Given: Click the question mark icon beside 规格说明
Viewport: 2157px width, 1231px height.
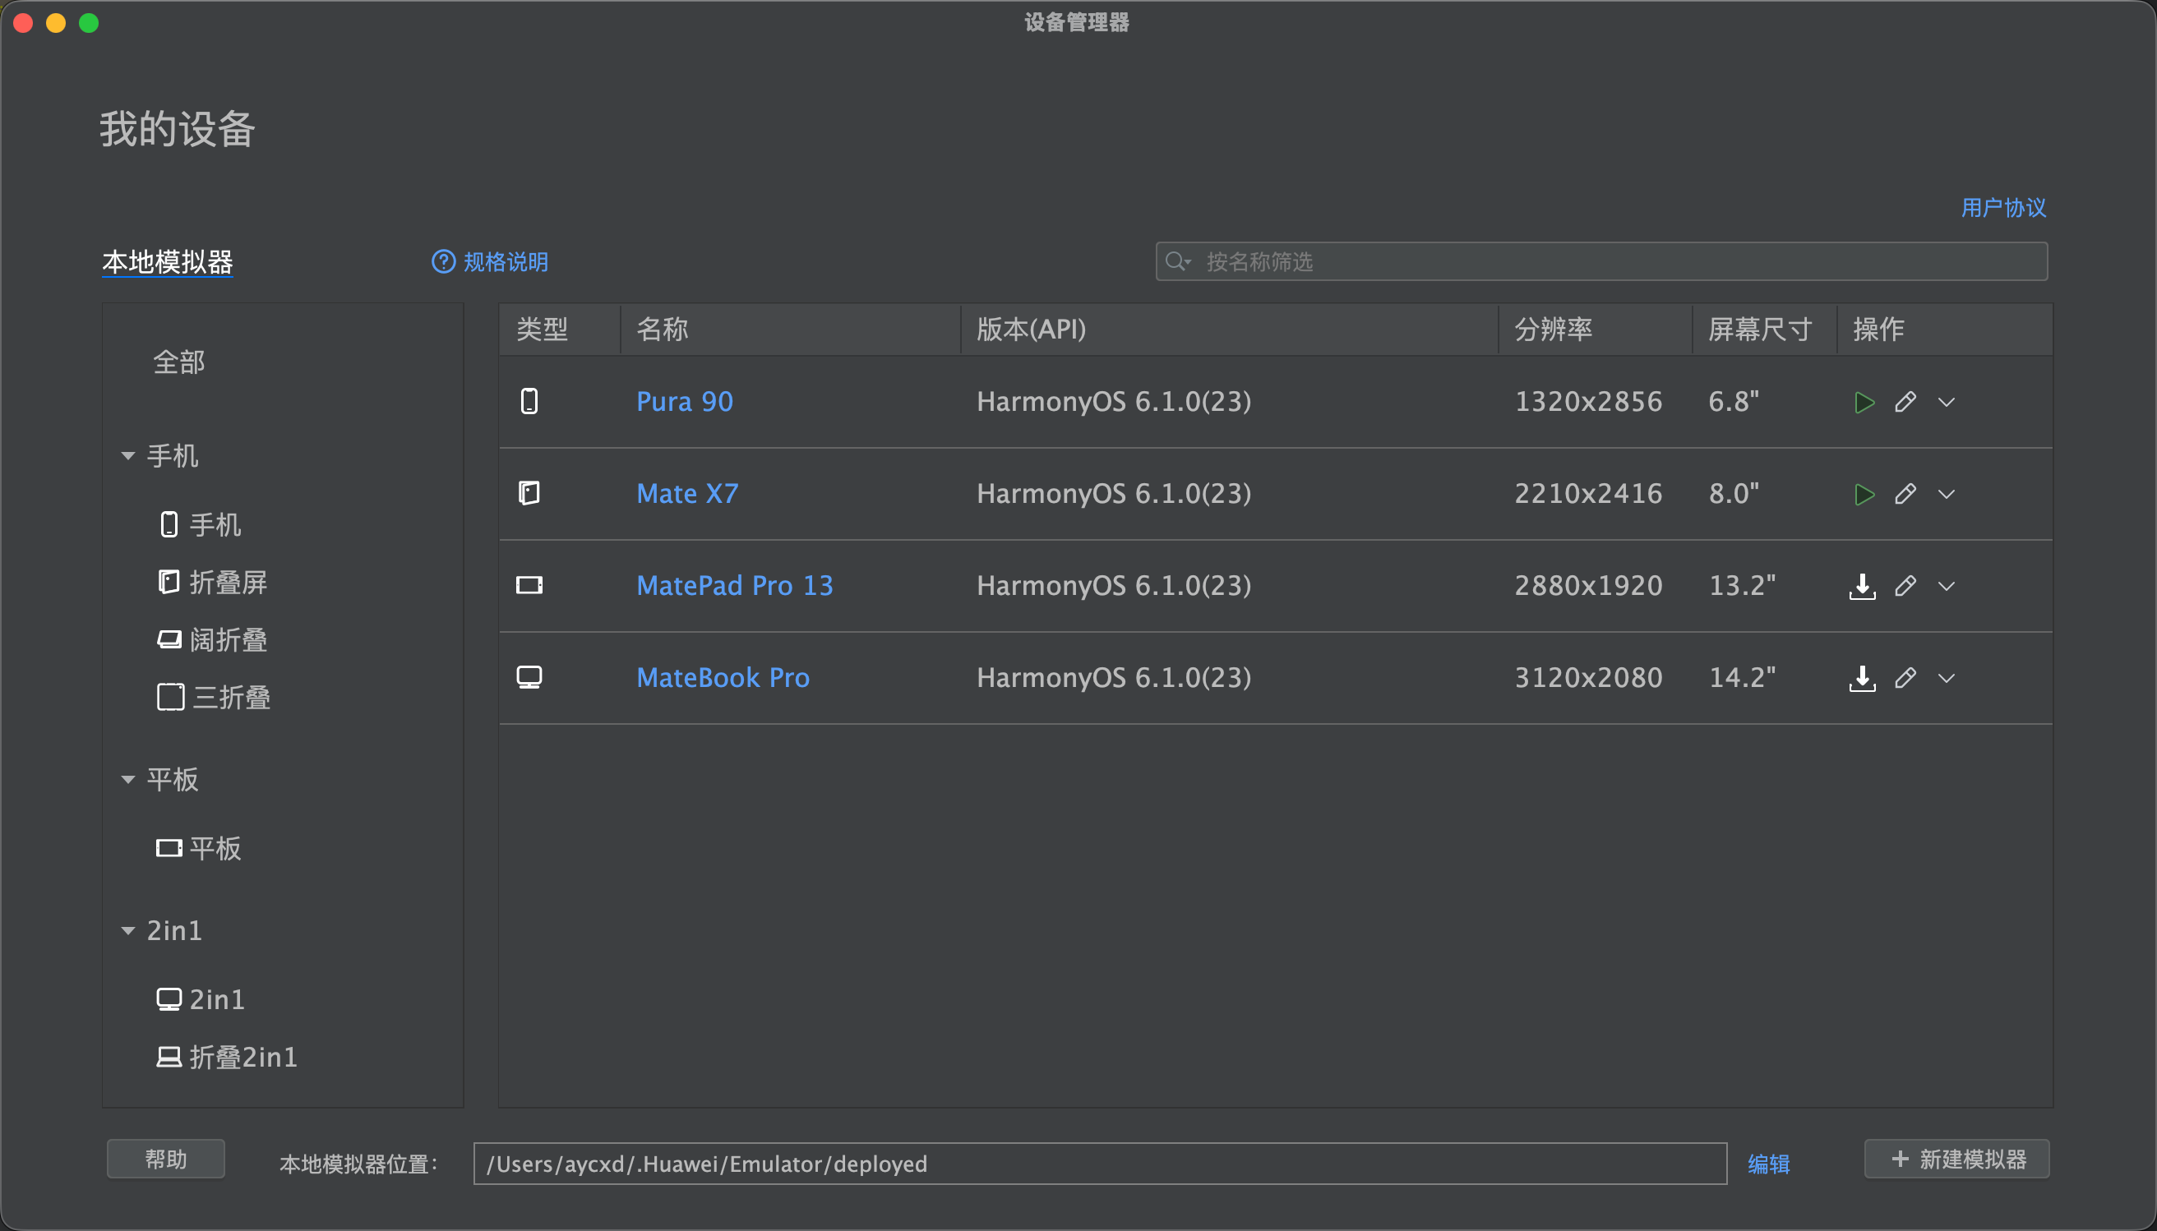Looking at the screenshot, I should [444, 262].
